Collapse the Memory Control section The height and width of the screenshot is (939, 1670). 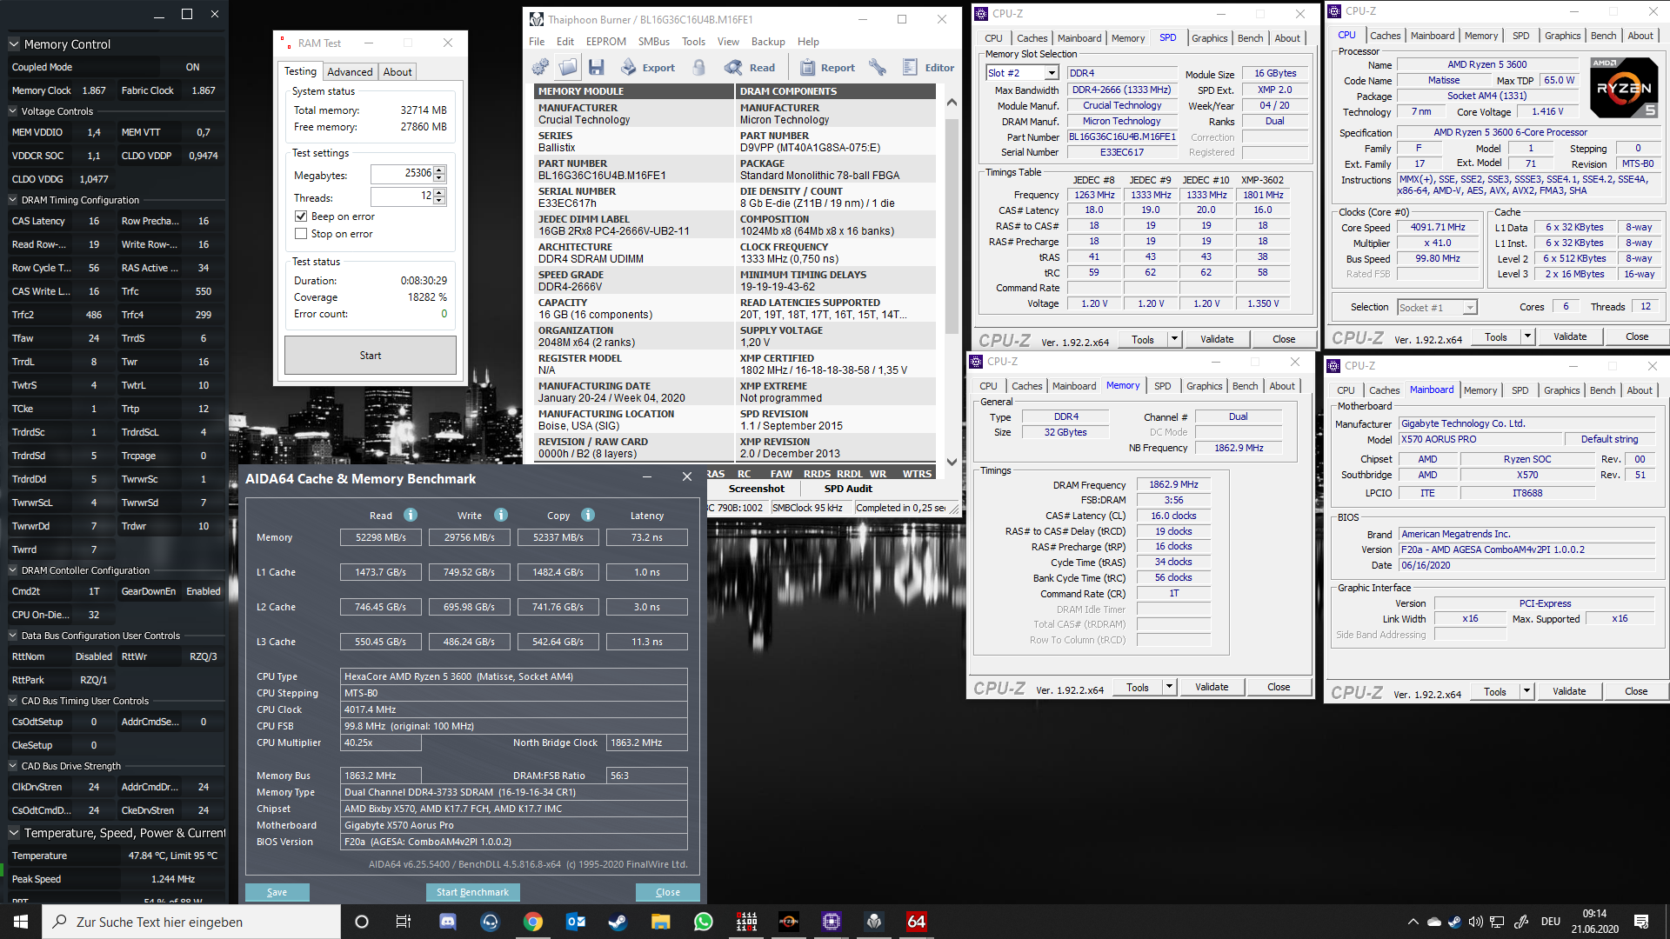pos(14,44)
